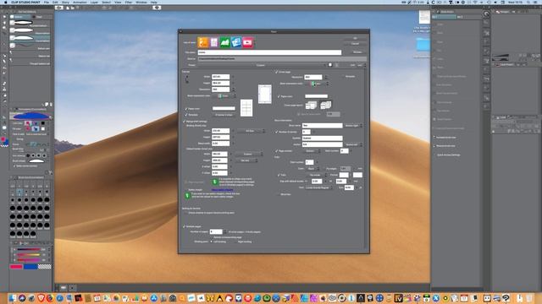Image resolution: width=542 pixels, height=304 pixels.
Task: Click the duplicate sub tool icon
Action: (x=47, y=104)
